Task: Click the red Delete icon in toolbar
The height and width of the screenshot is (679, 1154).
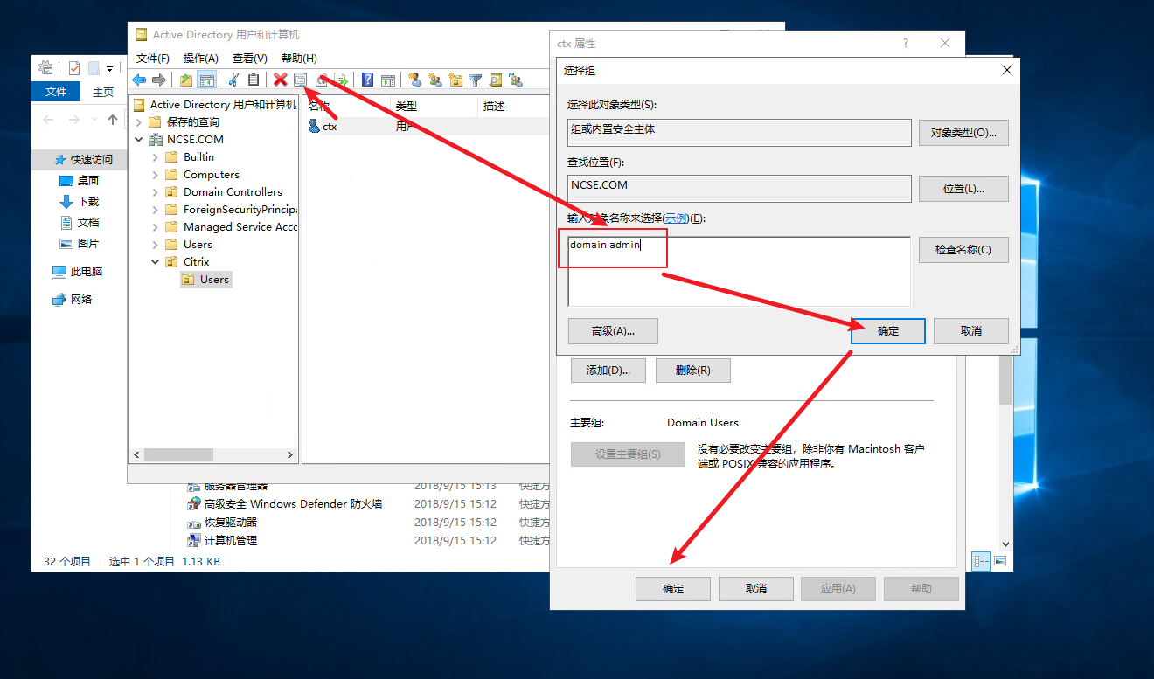Action: click(x=280, y=80)
